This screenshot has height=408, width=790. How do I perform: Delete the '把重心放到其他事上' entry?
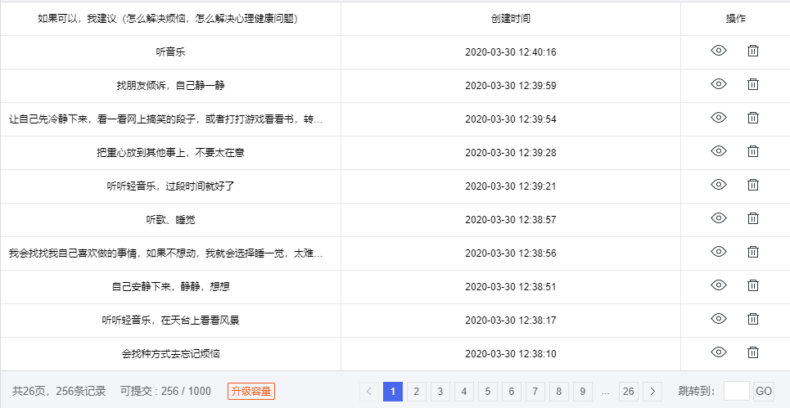tap(753, 152)
